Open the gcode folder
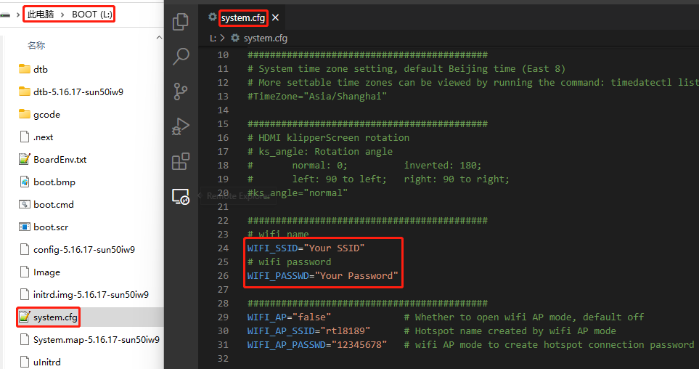The width and height of the screenshot is (699, 369). tap(46, 114)
